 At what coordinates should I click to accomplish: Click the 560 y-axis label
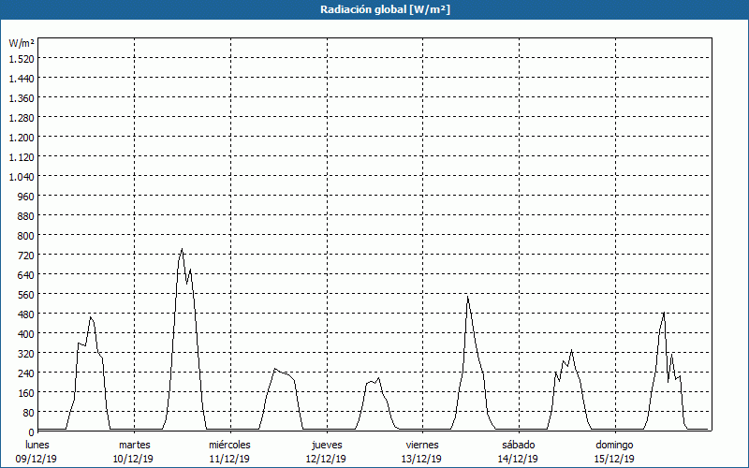pos(26,294)
